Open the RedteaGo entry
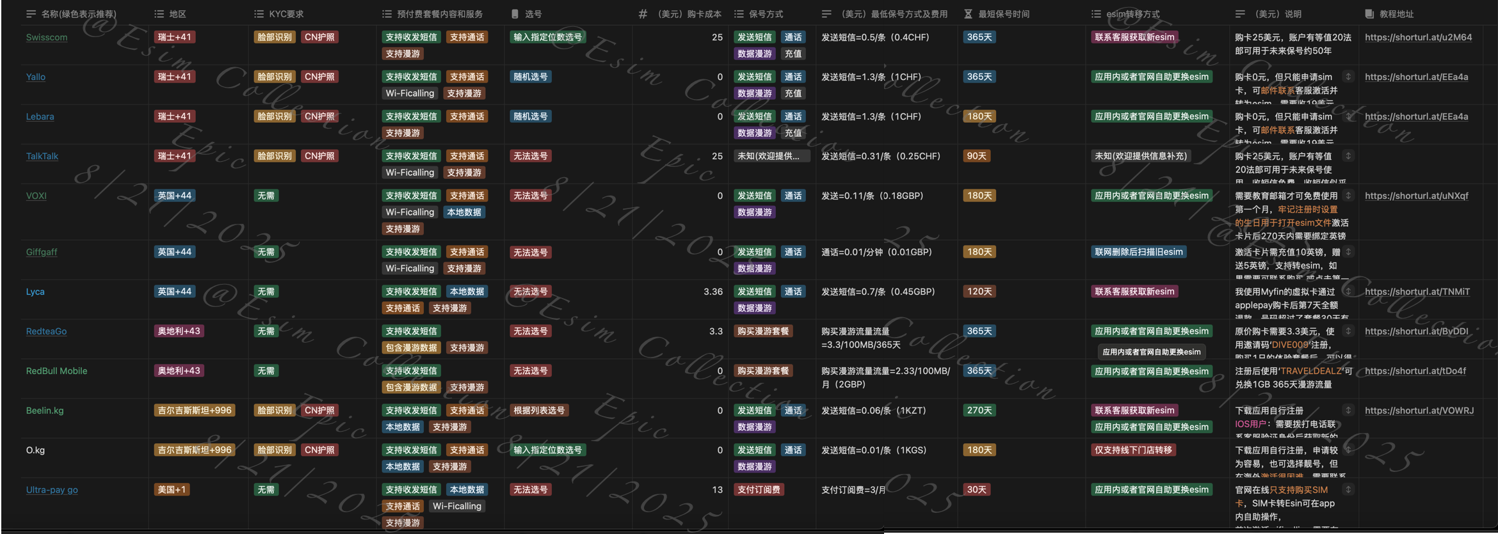Viewport: 1498px width, 534px height. pyautogui.click(x=46, y=331)
